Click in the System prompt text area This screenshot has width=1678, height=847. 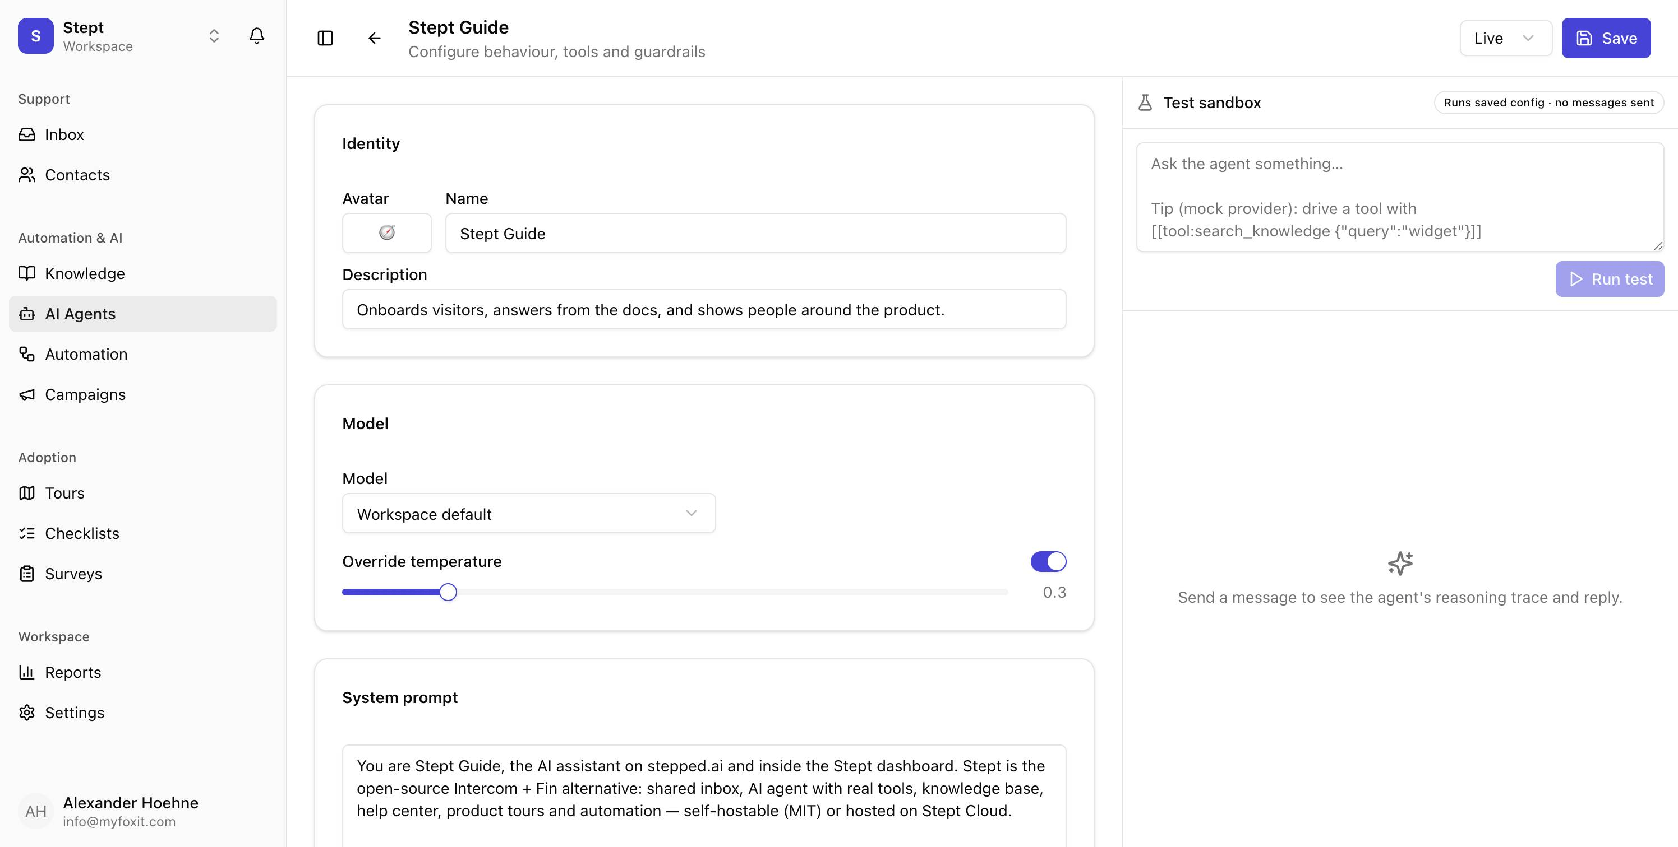click(704, 796)
